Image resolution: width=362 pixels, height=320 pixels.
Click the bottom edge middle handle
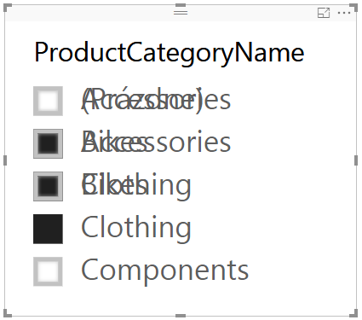click(181, 316)
